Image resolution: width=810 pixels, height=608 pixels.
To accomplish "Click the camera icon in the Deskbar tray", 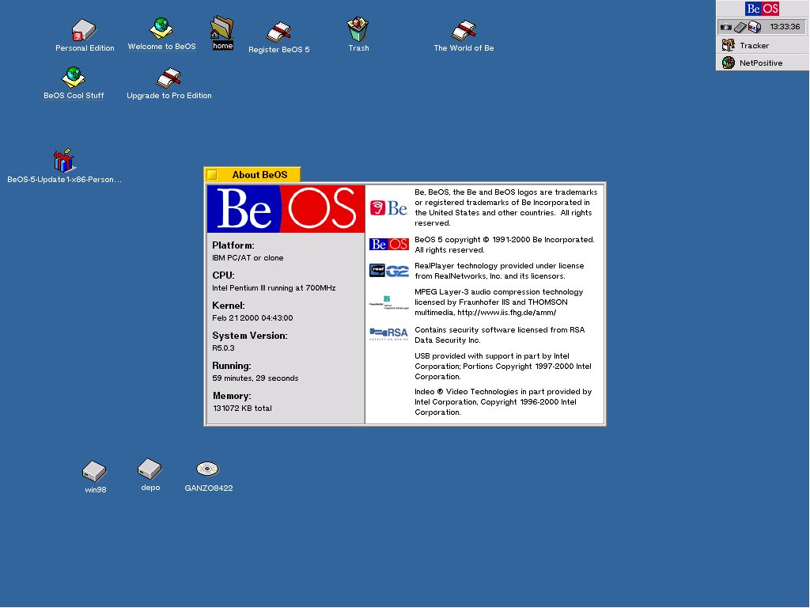I will (725, 27).
